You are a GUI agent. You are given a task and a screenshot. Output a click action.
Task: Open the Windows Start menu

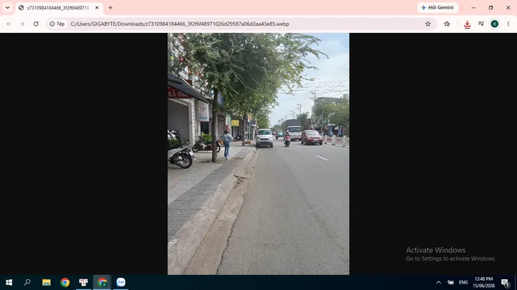point(9,282)
